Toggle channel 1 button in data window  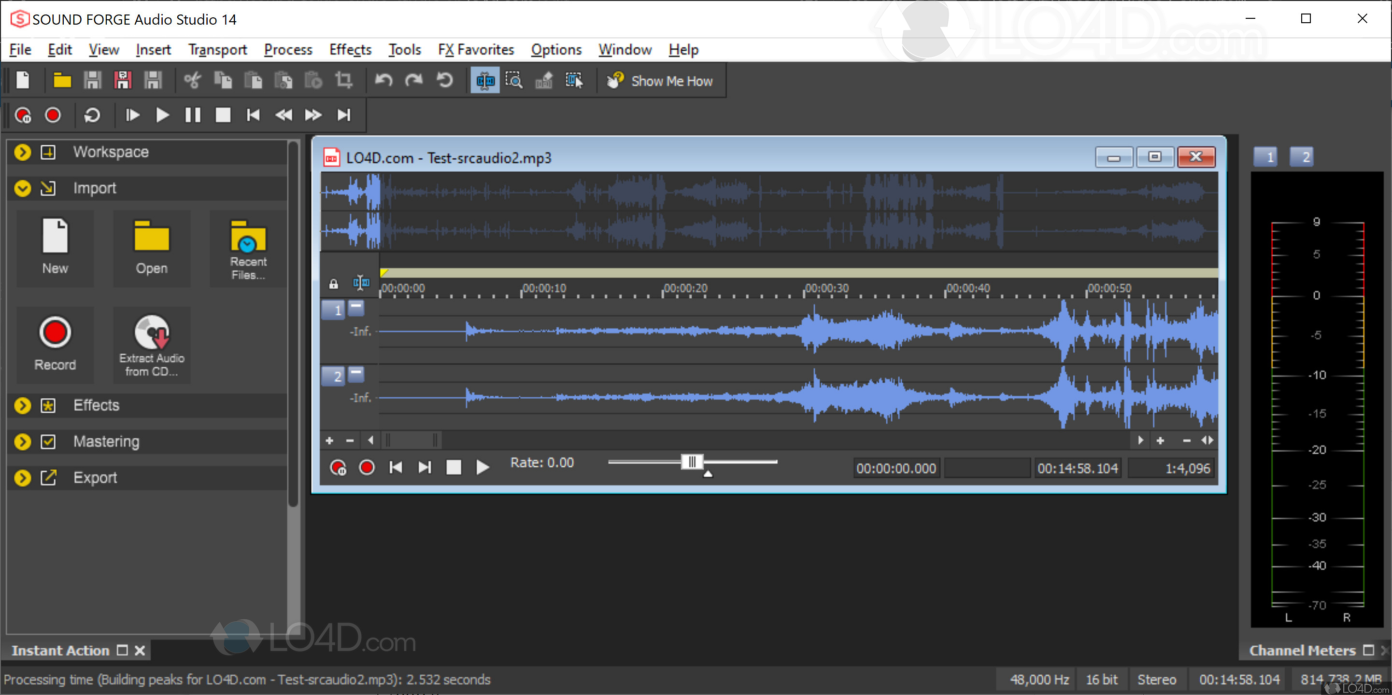click(x=333, y=310)
